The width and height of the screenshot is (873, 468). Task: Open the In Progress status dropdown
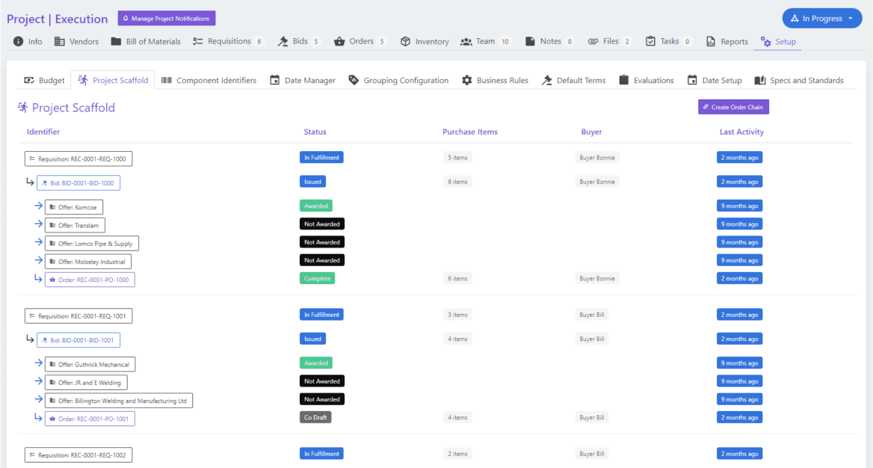[822, 18]
